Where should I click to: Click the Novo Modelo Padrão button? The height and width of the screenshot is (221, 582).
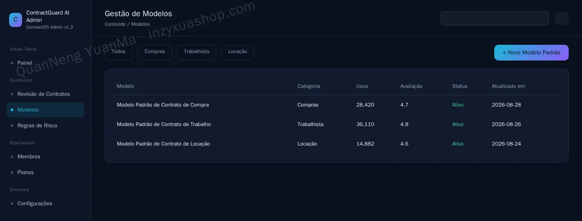point(531,53)
